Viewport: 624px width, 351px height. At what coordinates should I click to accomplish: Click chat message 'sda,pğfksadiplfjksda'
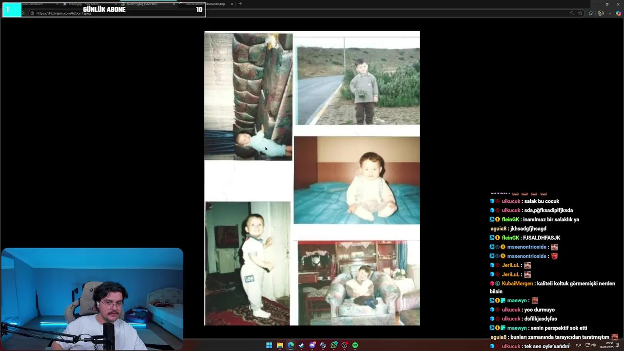click(x=548, y=211)
